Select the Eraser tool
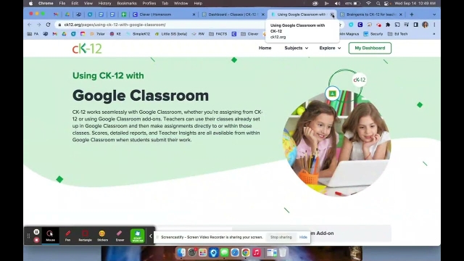The width and height of the screenshot is (464, 261). [120, 236]
